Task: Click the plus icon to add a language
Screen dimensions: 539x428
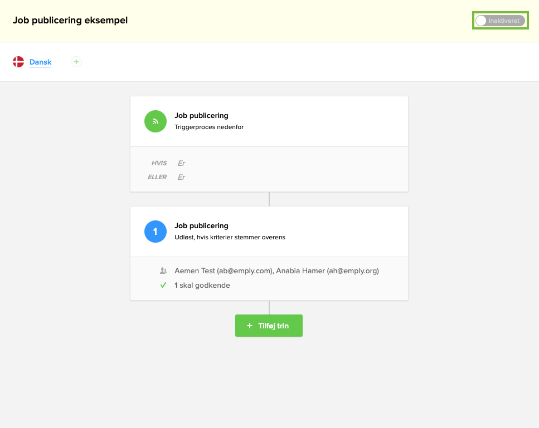Action: pyautogui.click(x=76, y=62)
